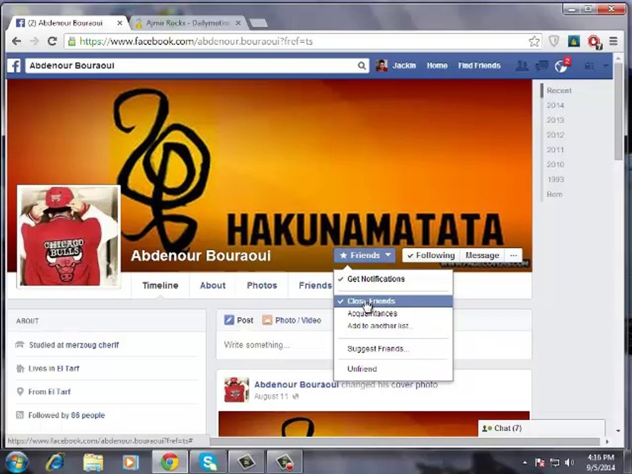
Task: Launch Internet Explorer from taskbar
Action: tap(55, 462)
